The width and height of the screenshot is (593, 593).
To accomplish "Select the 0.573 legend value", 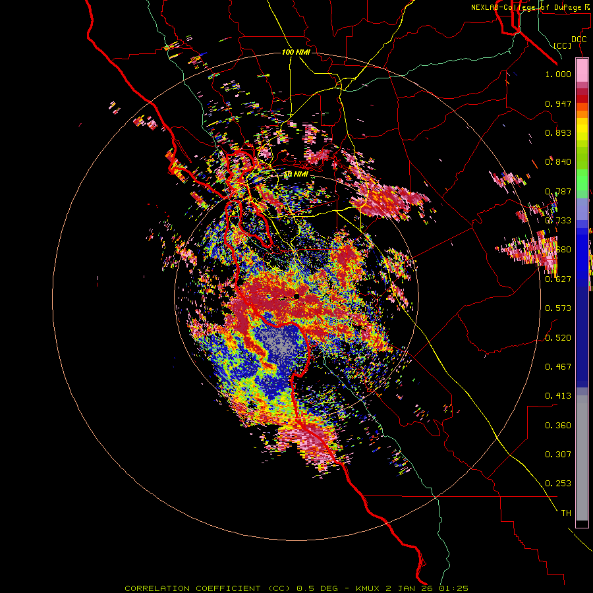I will [x=558, y=308].
